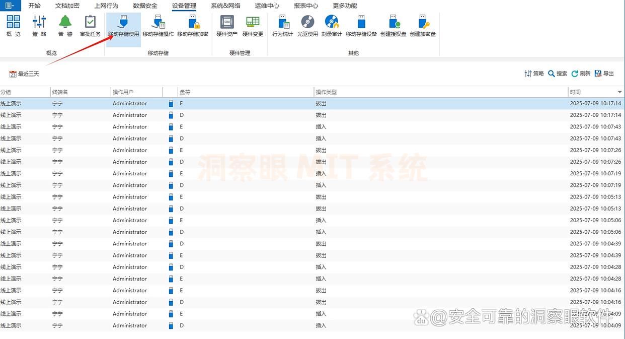Sort by the 终端名 column header

click(x=81, y=92)
